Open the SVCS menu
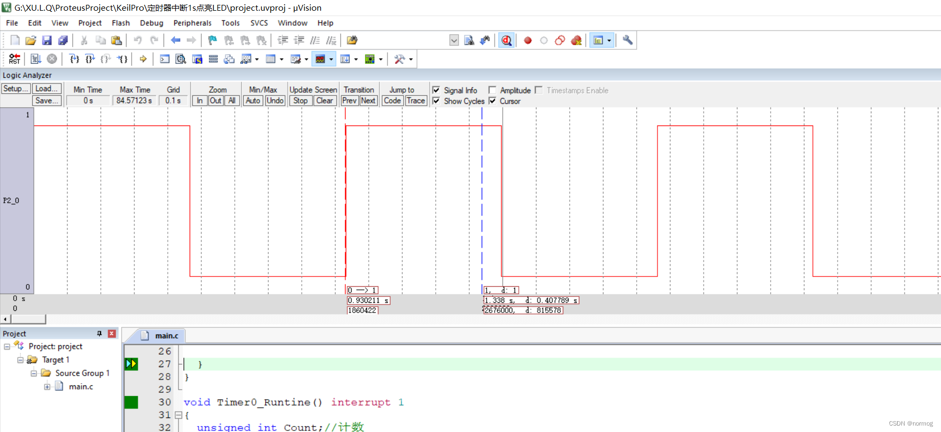The image size is (941, 432). coord(259,23)
